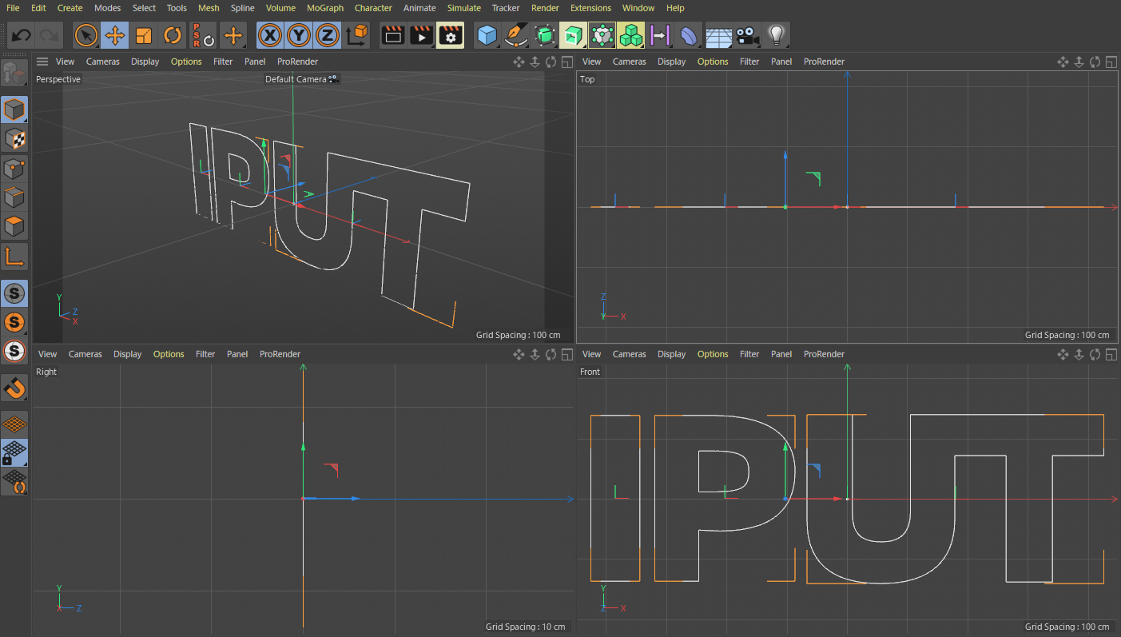Select the Spline Pen tool icon
1121x637 pixels.
(x=516, y=35)
